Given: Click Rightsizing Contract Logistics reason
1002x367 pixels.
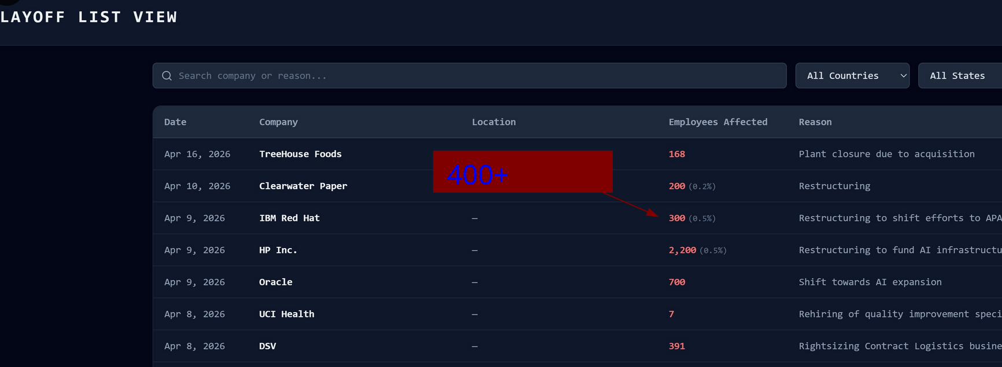Looking at the screenshot, I should pyautogui.click(x=900, y=346).
